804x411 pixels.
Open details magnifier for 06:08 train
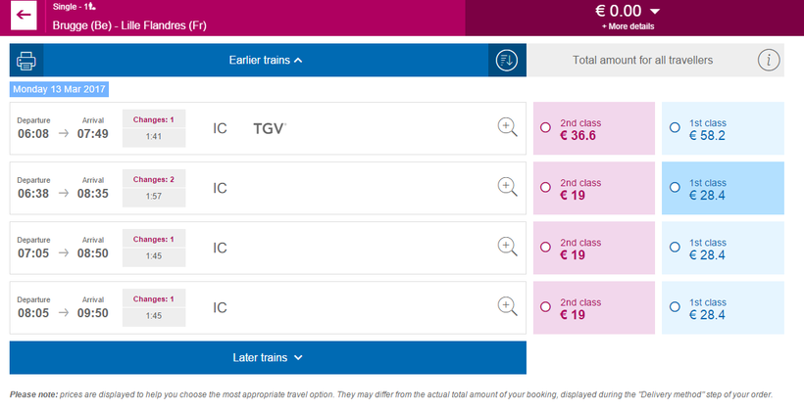click(x=507, y=126)
